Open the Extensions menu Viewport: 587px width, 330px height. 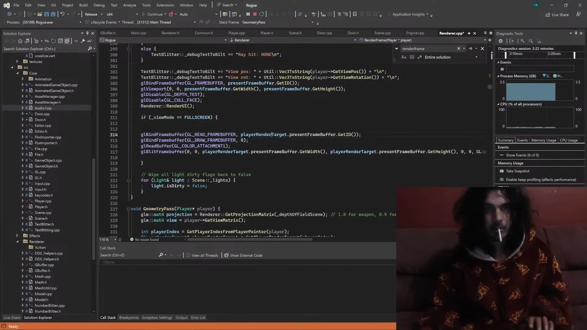pos(165,5)
